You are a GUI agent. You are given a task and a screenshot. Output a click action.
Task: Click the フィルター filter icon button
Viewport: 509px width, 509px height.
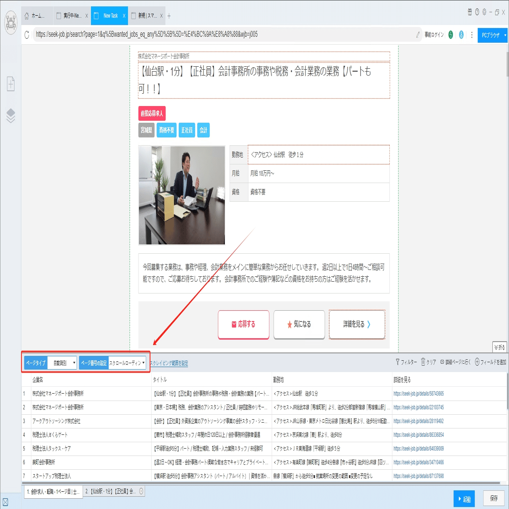pyautogui.click(x=406, y=362)
